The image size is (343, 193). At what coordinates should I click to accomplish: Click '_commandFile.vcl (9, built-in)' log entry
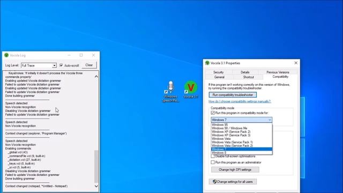(x=26, y=156)
